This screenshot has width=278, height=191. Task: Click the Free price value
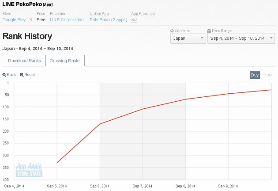(41, 20)
